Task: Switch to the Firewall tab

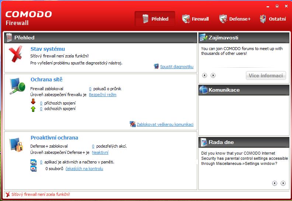Action: point(195,19)
